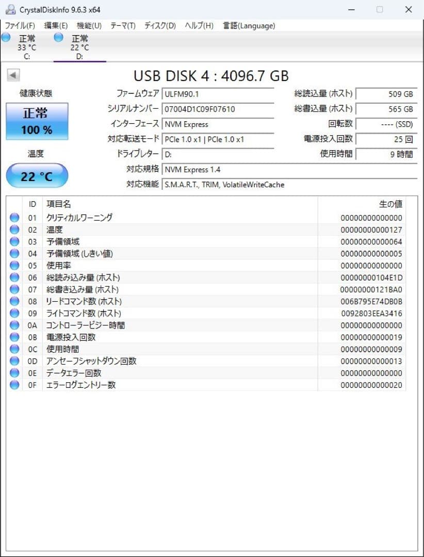The image size is (424, 557).
Task: Click the interface field NVM Express
Action: click(218, 124)
